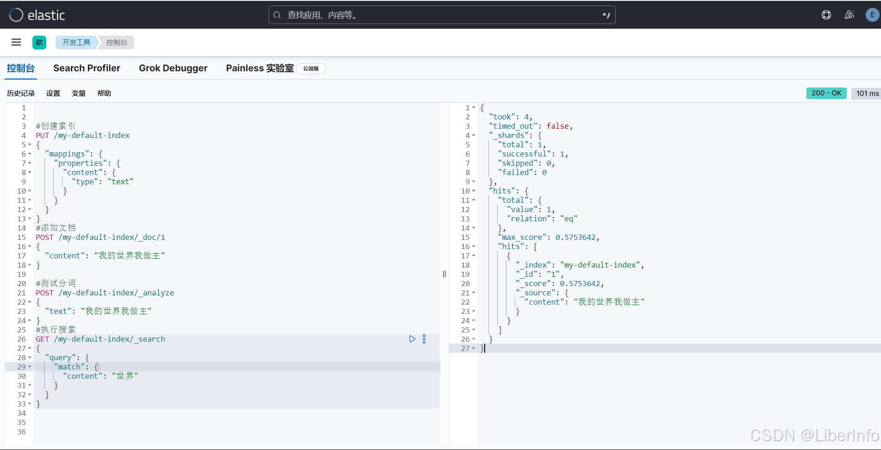Open the help lifebuoy icon menu
Viewport: 881px width, 450px height.
click(826, 15)
